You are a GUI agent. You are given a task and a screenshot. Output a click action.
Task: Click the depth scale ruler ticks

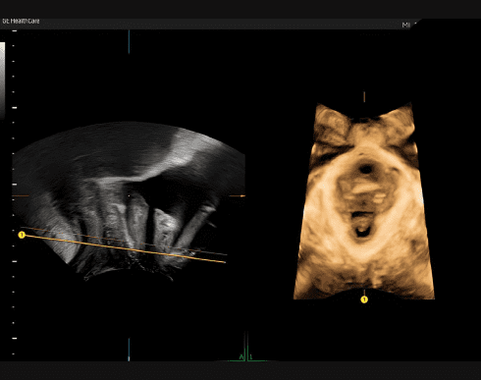click(x=14, y=192)
